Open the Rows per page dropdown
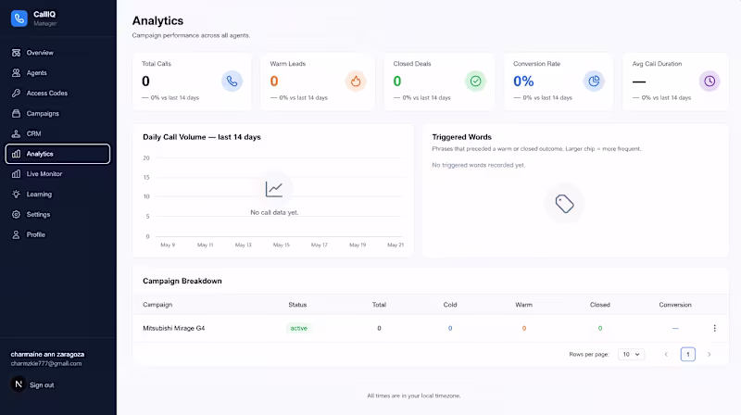The width and height of the screenshot is (741, 415). [631, 354]
